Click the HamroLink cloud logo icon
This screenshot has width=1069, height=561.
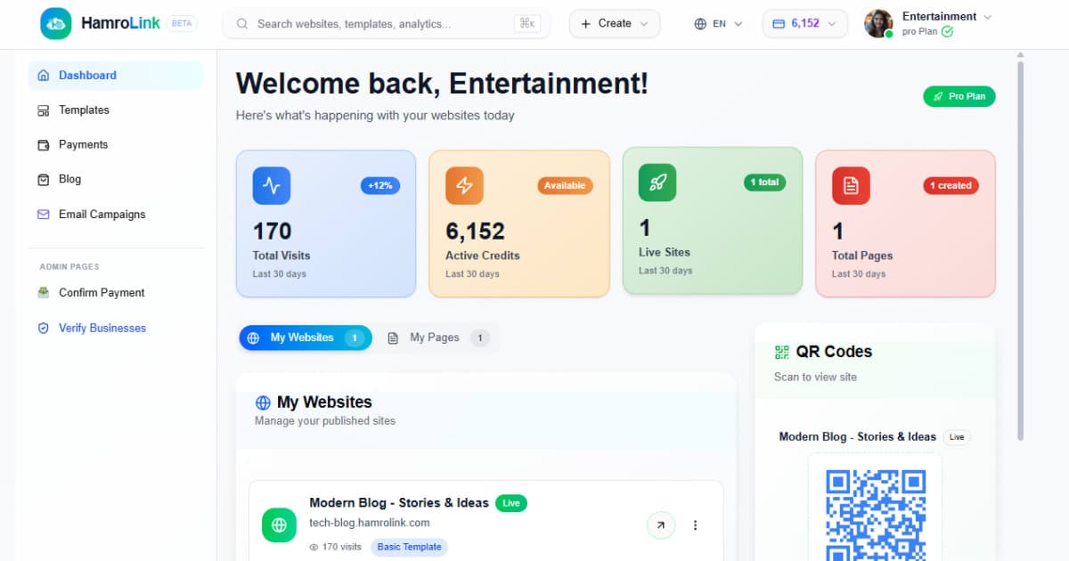pos(56,24)
